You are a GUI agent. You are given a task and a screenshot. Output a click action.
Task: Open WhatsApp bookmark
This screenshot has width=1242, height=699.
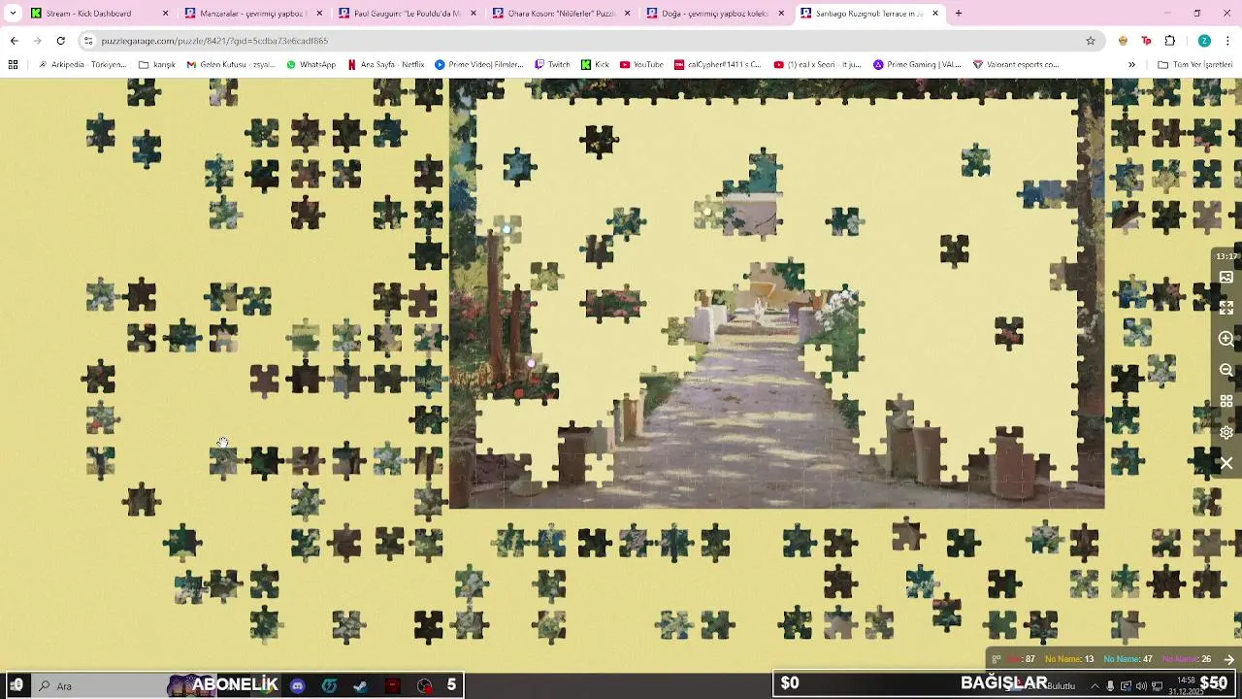[x=310, y=64]
